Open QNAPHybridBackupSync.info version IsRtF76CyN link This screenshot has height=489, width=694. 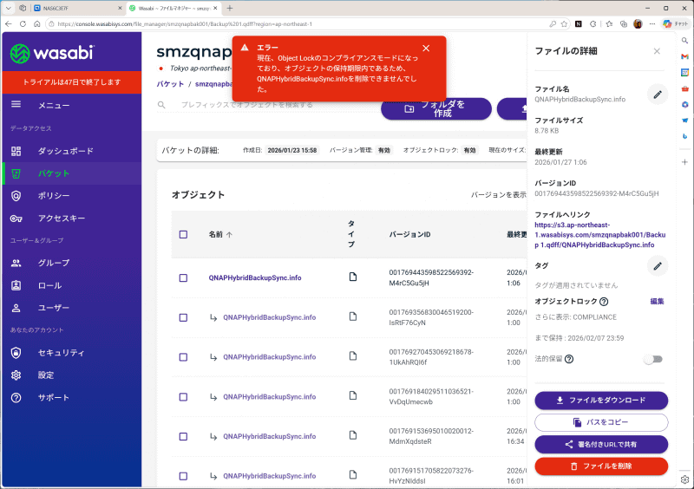pos(270,317)
